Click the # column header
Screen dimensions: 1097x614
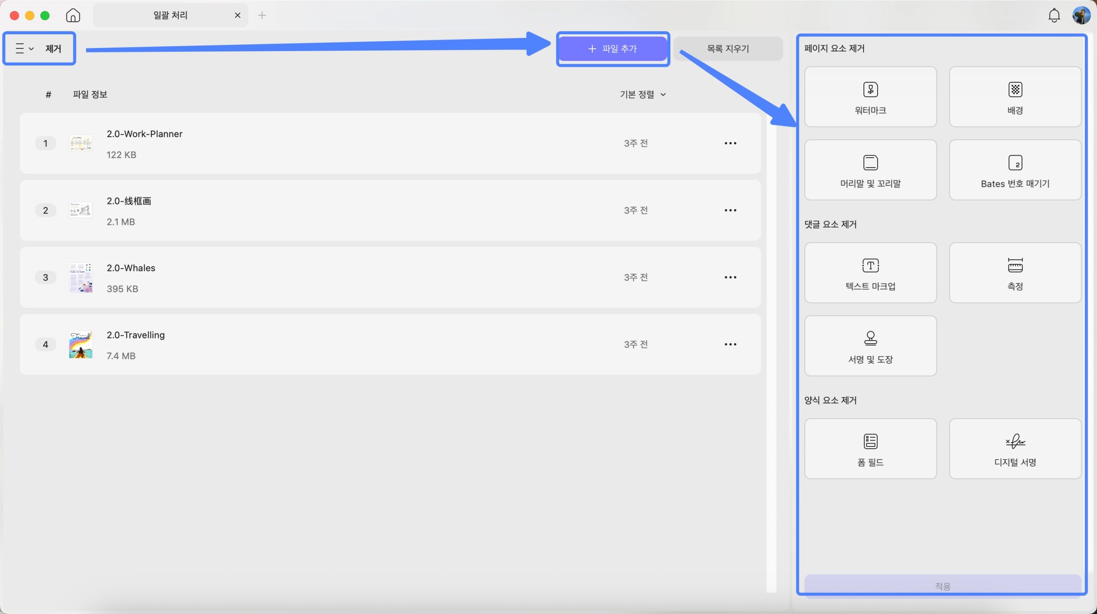[48, 94]
